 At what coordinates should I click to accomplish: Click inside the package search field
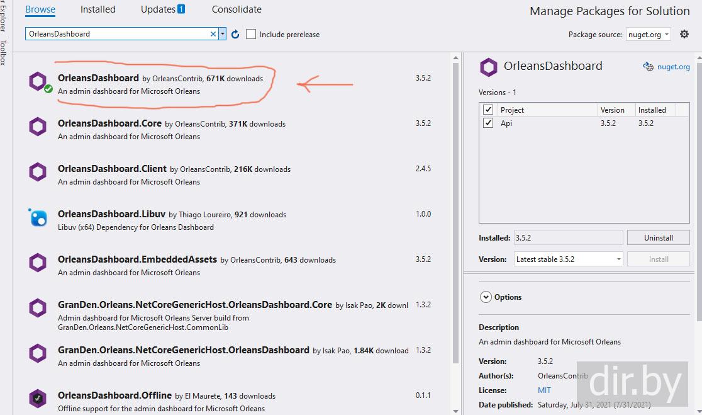pos(118,34)
